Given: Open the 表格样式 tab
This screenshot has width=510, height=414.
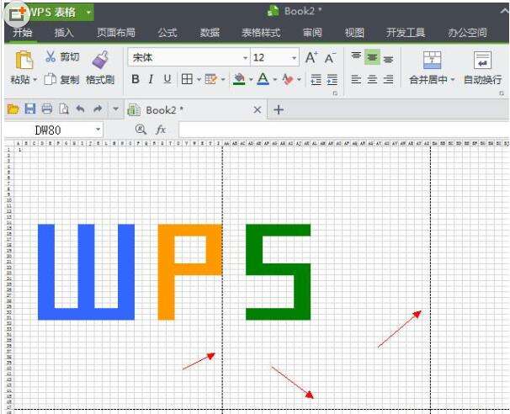Looking at the screenshot, I should click(261, 33).
